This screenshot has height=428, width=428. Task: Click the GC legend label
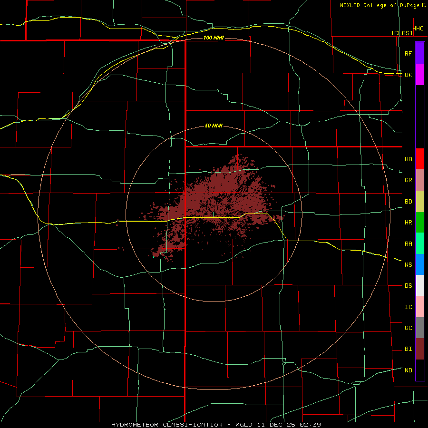pyautogui.click(x=408, y=328)
